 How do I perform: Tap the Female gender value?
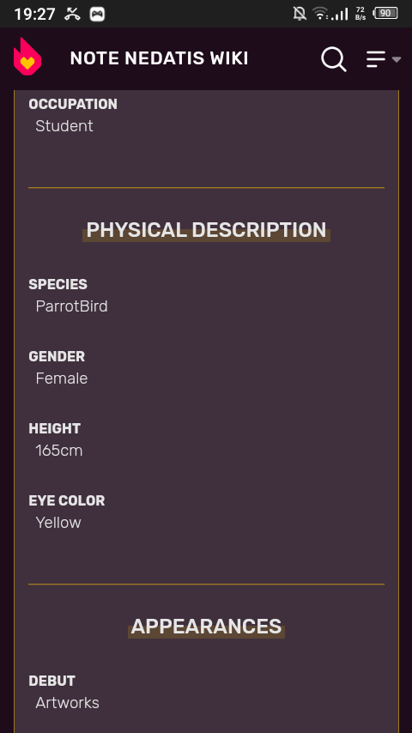coord(62,379)
